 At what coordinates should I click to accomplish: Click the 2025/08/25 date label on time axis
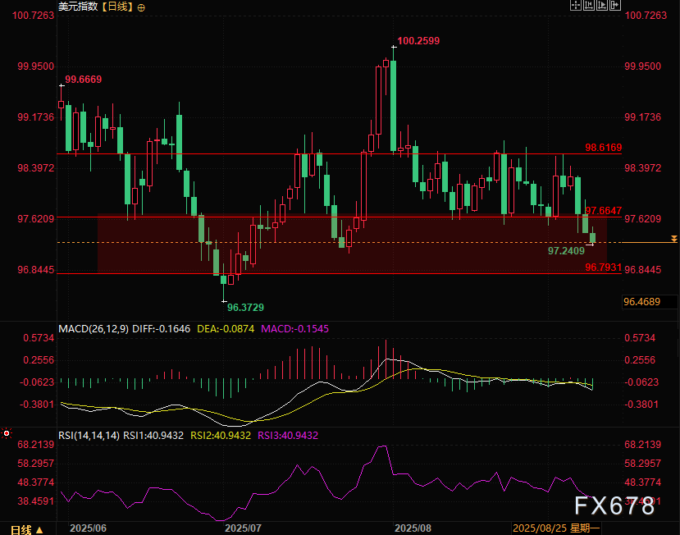click(x=540, y=528)
